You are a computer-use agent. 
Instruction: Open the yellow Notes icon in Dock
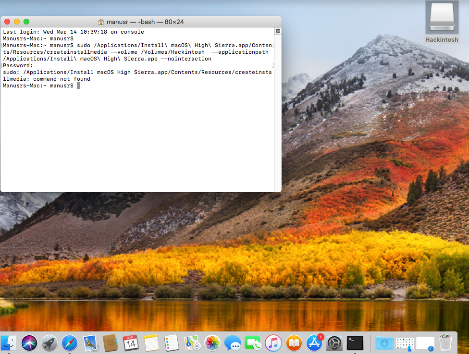(x=151, y=342)
